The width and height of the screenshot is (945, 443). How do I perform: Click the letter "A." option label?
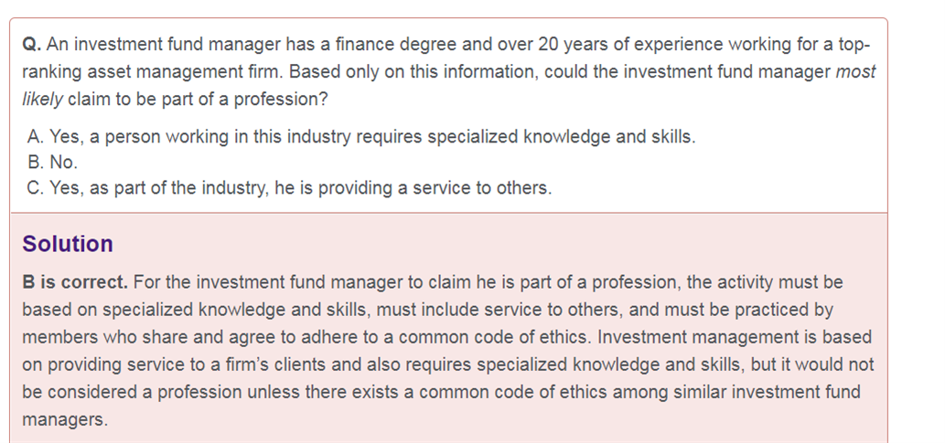pos(35,137)
